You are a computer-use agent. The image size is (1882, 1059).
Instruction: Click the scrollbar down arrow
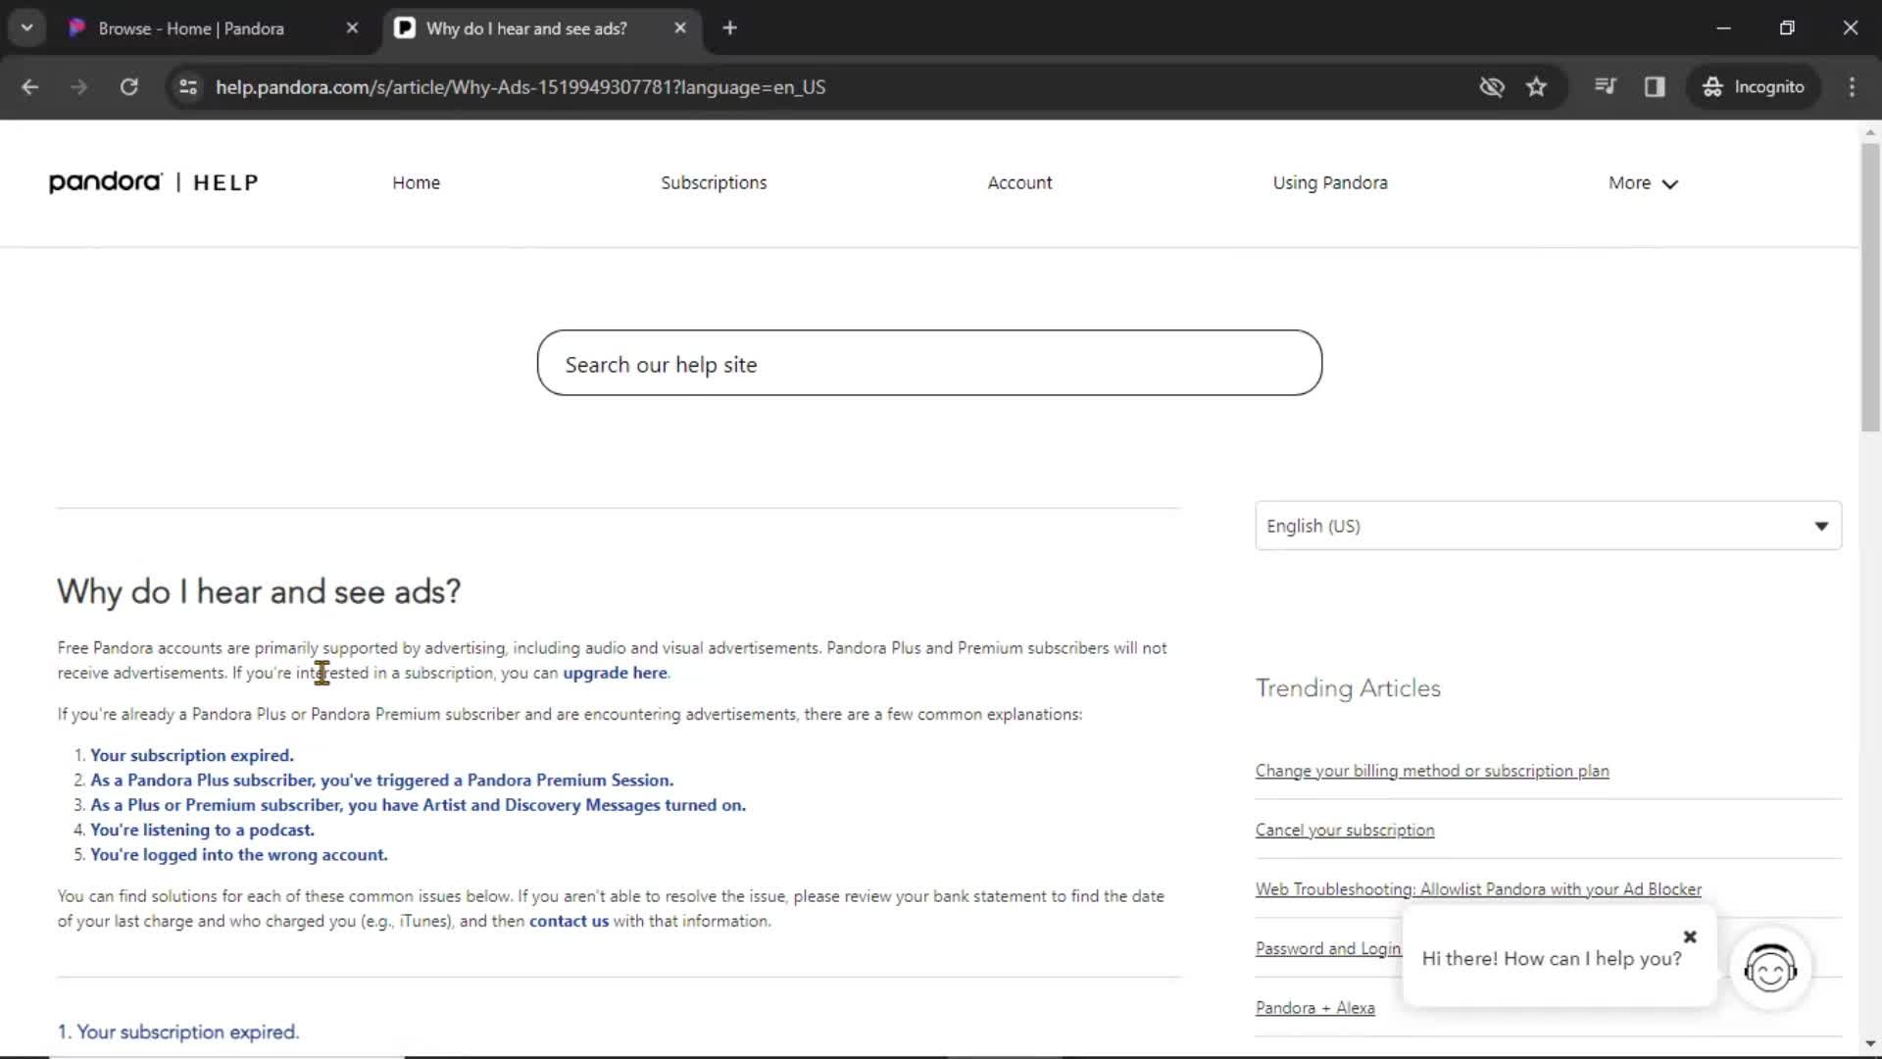1870,1044
